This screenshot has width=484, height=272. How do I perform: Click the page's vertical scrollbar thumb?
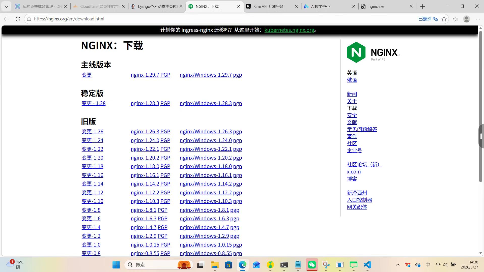point(480,106)
